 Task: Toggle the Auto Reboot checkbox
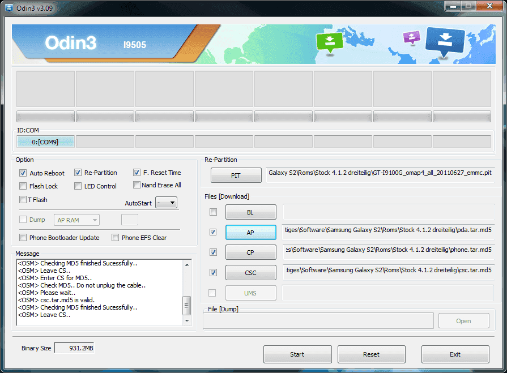click(x=23, y=173)
